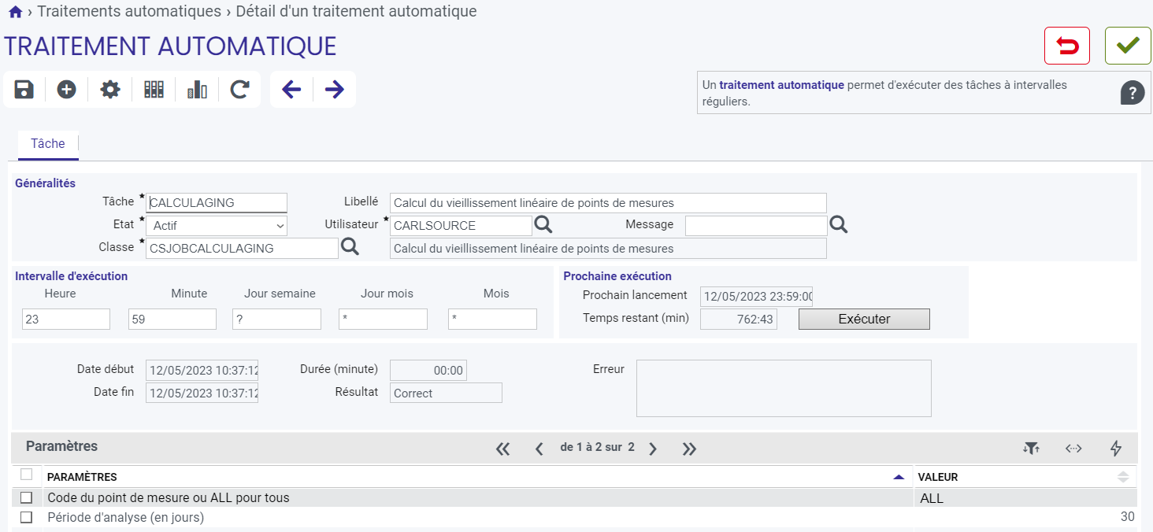Click 'Période d'analyse (en jours)' text

(x=126, y=517)
